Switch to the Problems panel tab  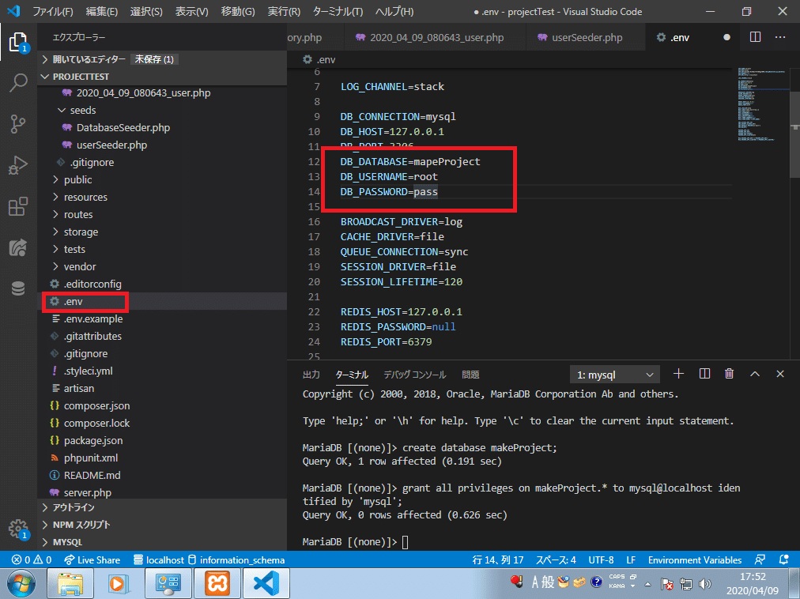coord(470,375)
